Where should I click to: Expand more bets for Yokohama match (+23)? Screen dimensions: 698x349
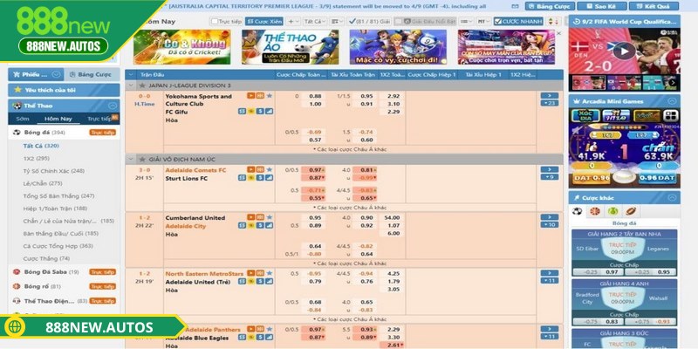tap(549, 103)
